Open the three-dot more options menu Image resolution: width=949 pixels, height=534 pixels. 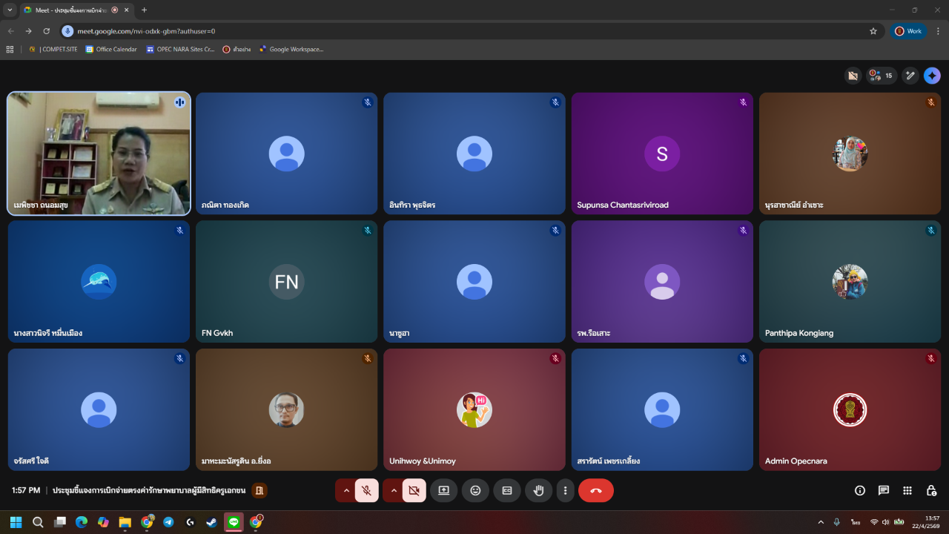pos(565,490)
